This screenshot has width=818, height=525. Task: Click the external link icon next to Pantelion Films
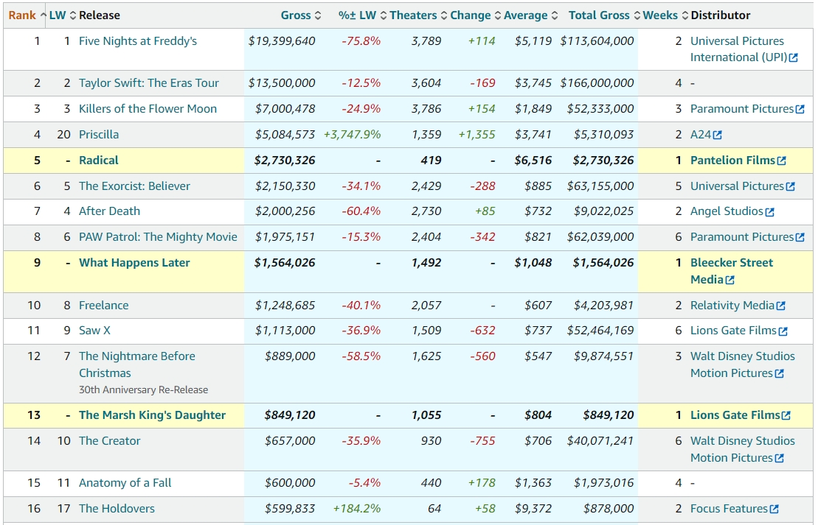[x=781, y=161]
